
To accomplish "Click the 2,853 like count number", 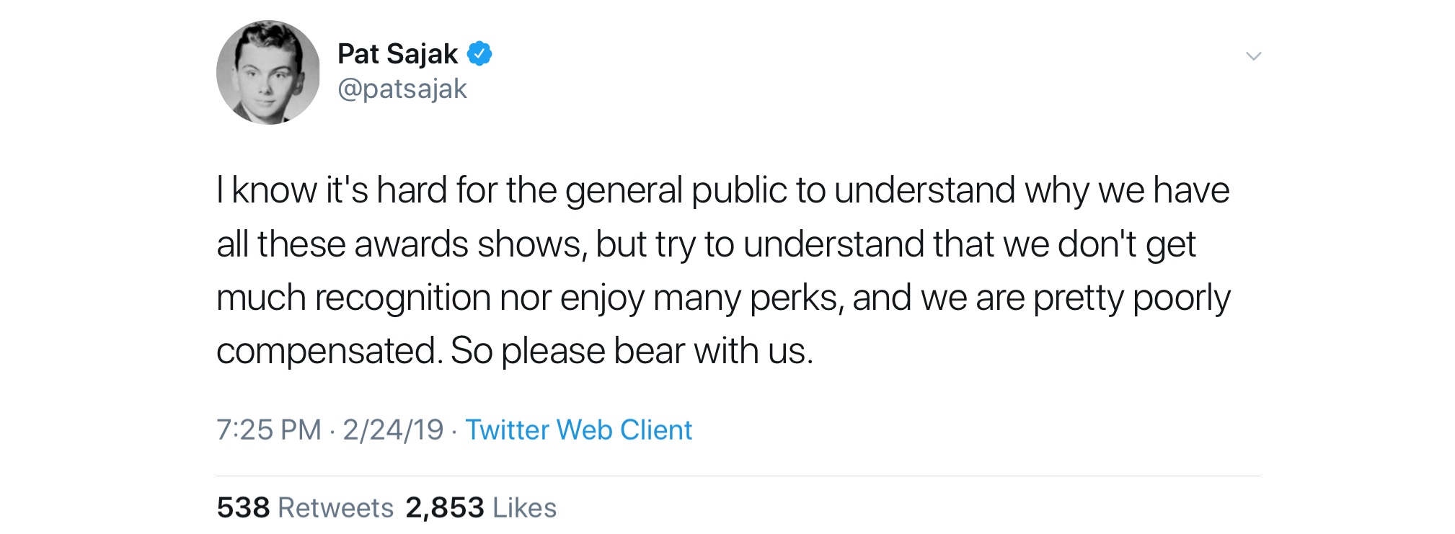I will [x=445, y=508].
